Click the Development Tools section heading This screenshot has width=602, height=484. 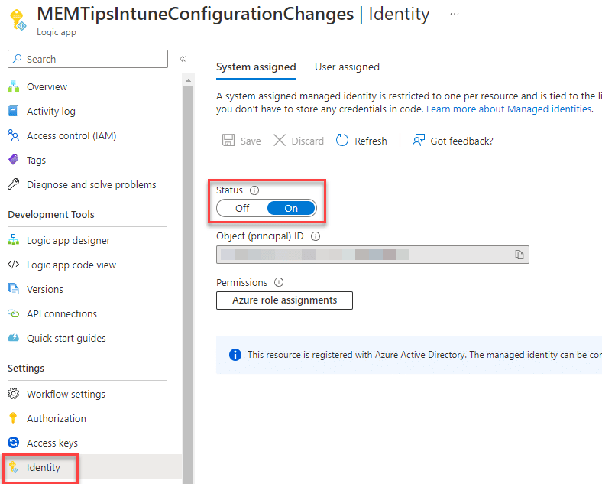pyautogui.click(x=51, y=214)
